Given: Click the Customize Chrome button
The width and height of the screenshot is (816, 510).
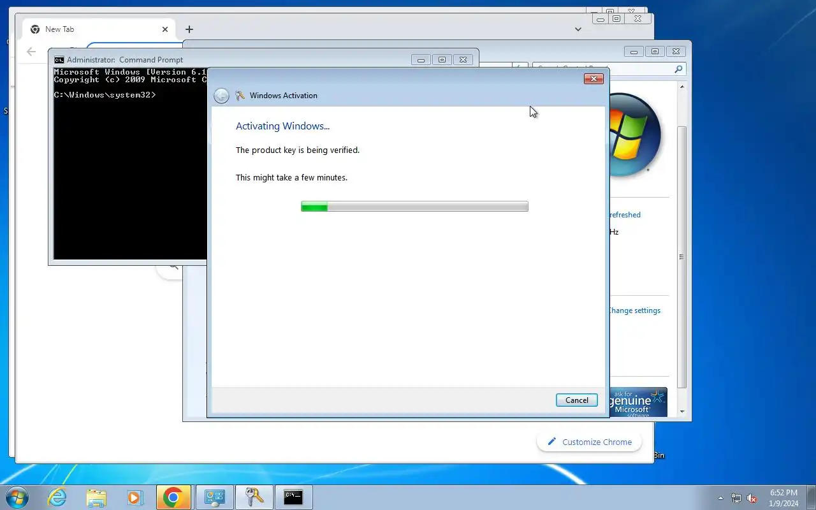Looking at the screenshot, I should pos(589,442).
